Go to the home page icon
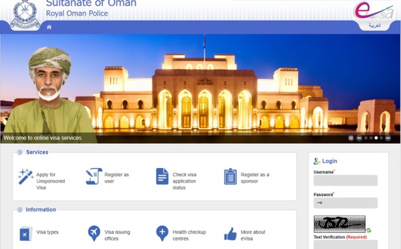The height and width of the screenshot is (249, 401). (x=49, y=27)
